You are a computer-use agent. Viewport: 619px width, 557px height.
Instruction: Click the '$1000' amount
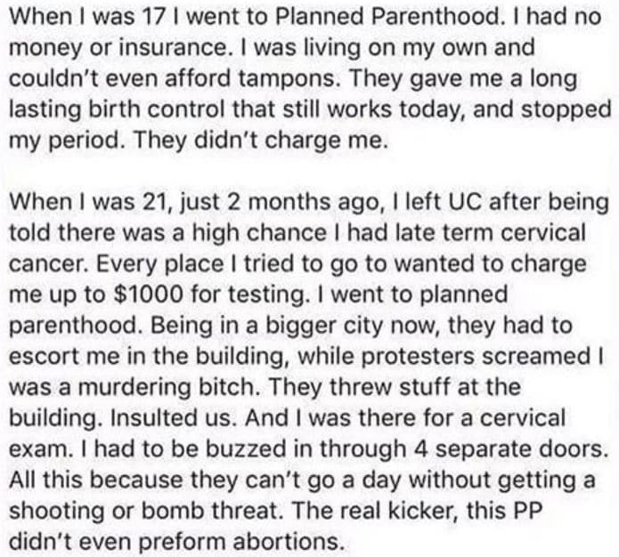pos(148,295)
